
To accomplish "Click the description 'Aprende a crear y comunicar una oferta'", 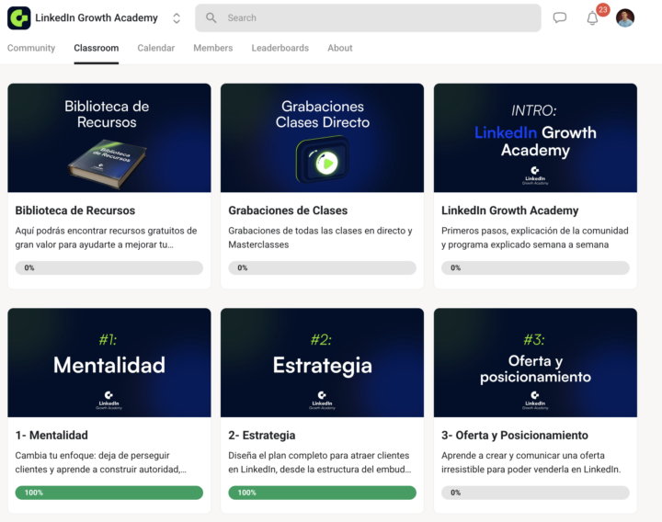I will (531, 462).
